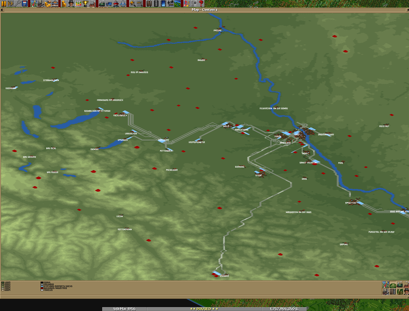The height and width of the screenshot is (311, 409).
Task: Open the company league trophy icon
Action: click(85, 4)
